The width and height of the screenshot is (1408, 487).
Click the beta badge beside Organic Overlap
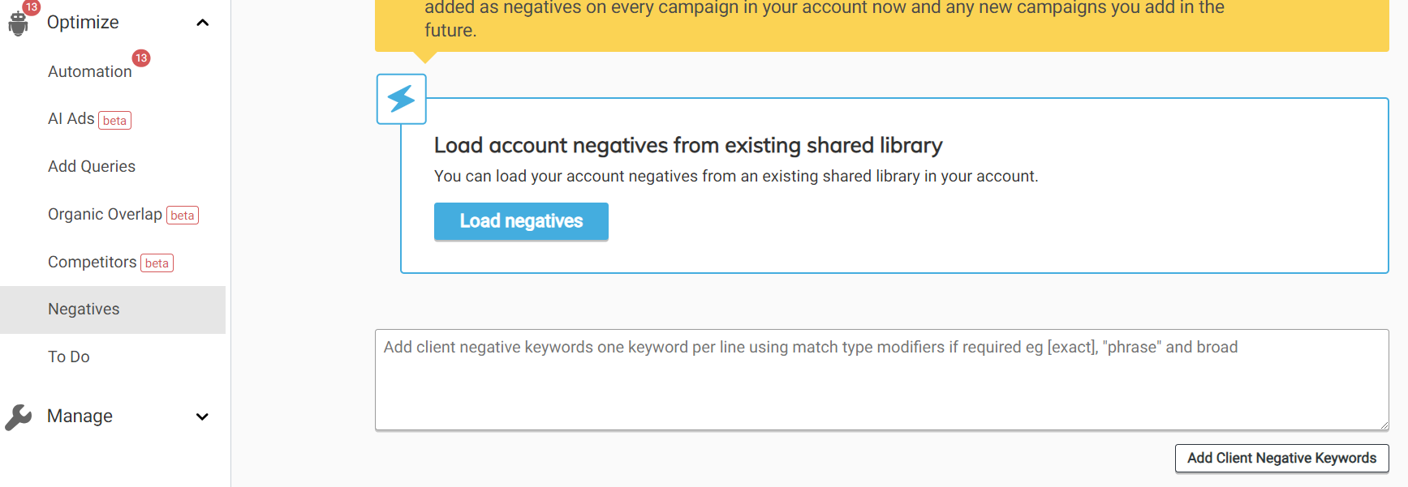coord(183,216)
